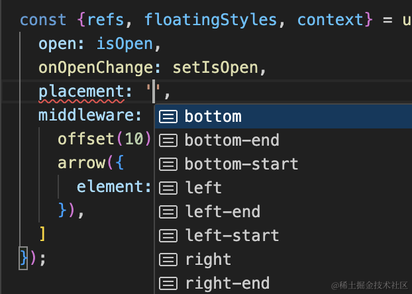Click the icon beside left suggestion

pos(169,188)
